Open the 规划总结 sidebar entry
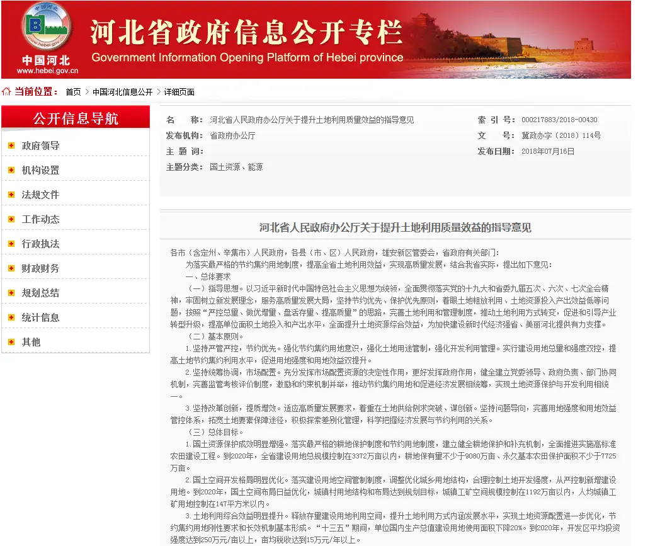The height and width of the screenshot is (546, 660). [40, 293]
